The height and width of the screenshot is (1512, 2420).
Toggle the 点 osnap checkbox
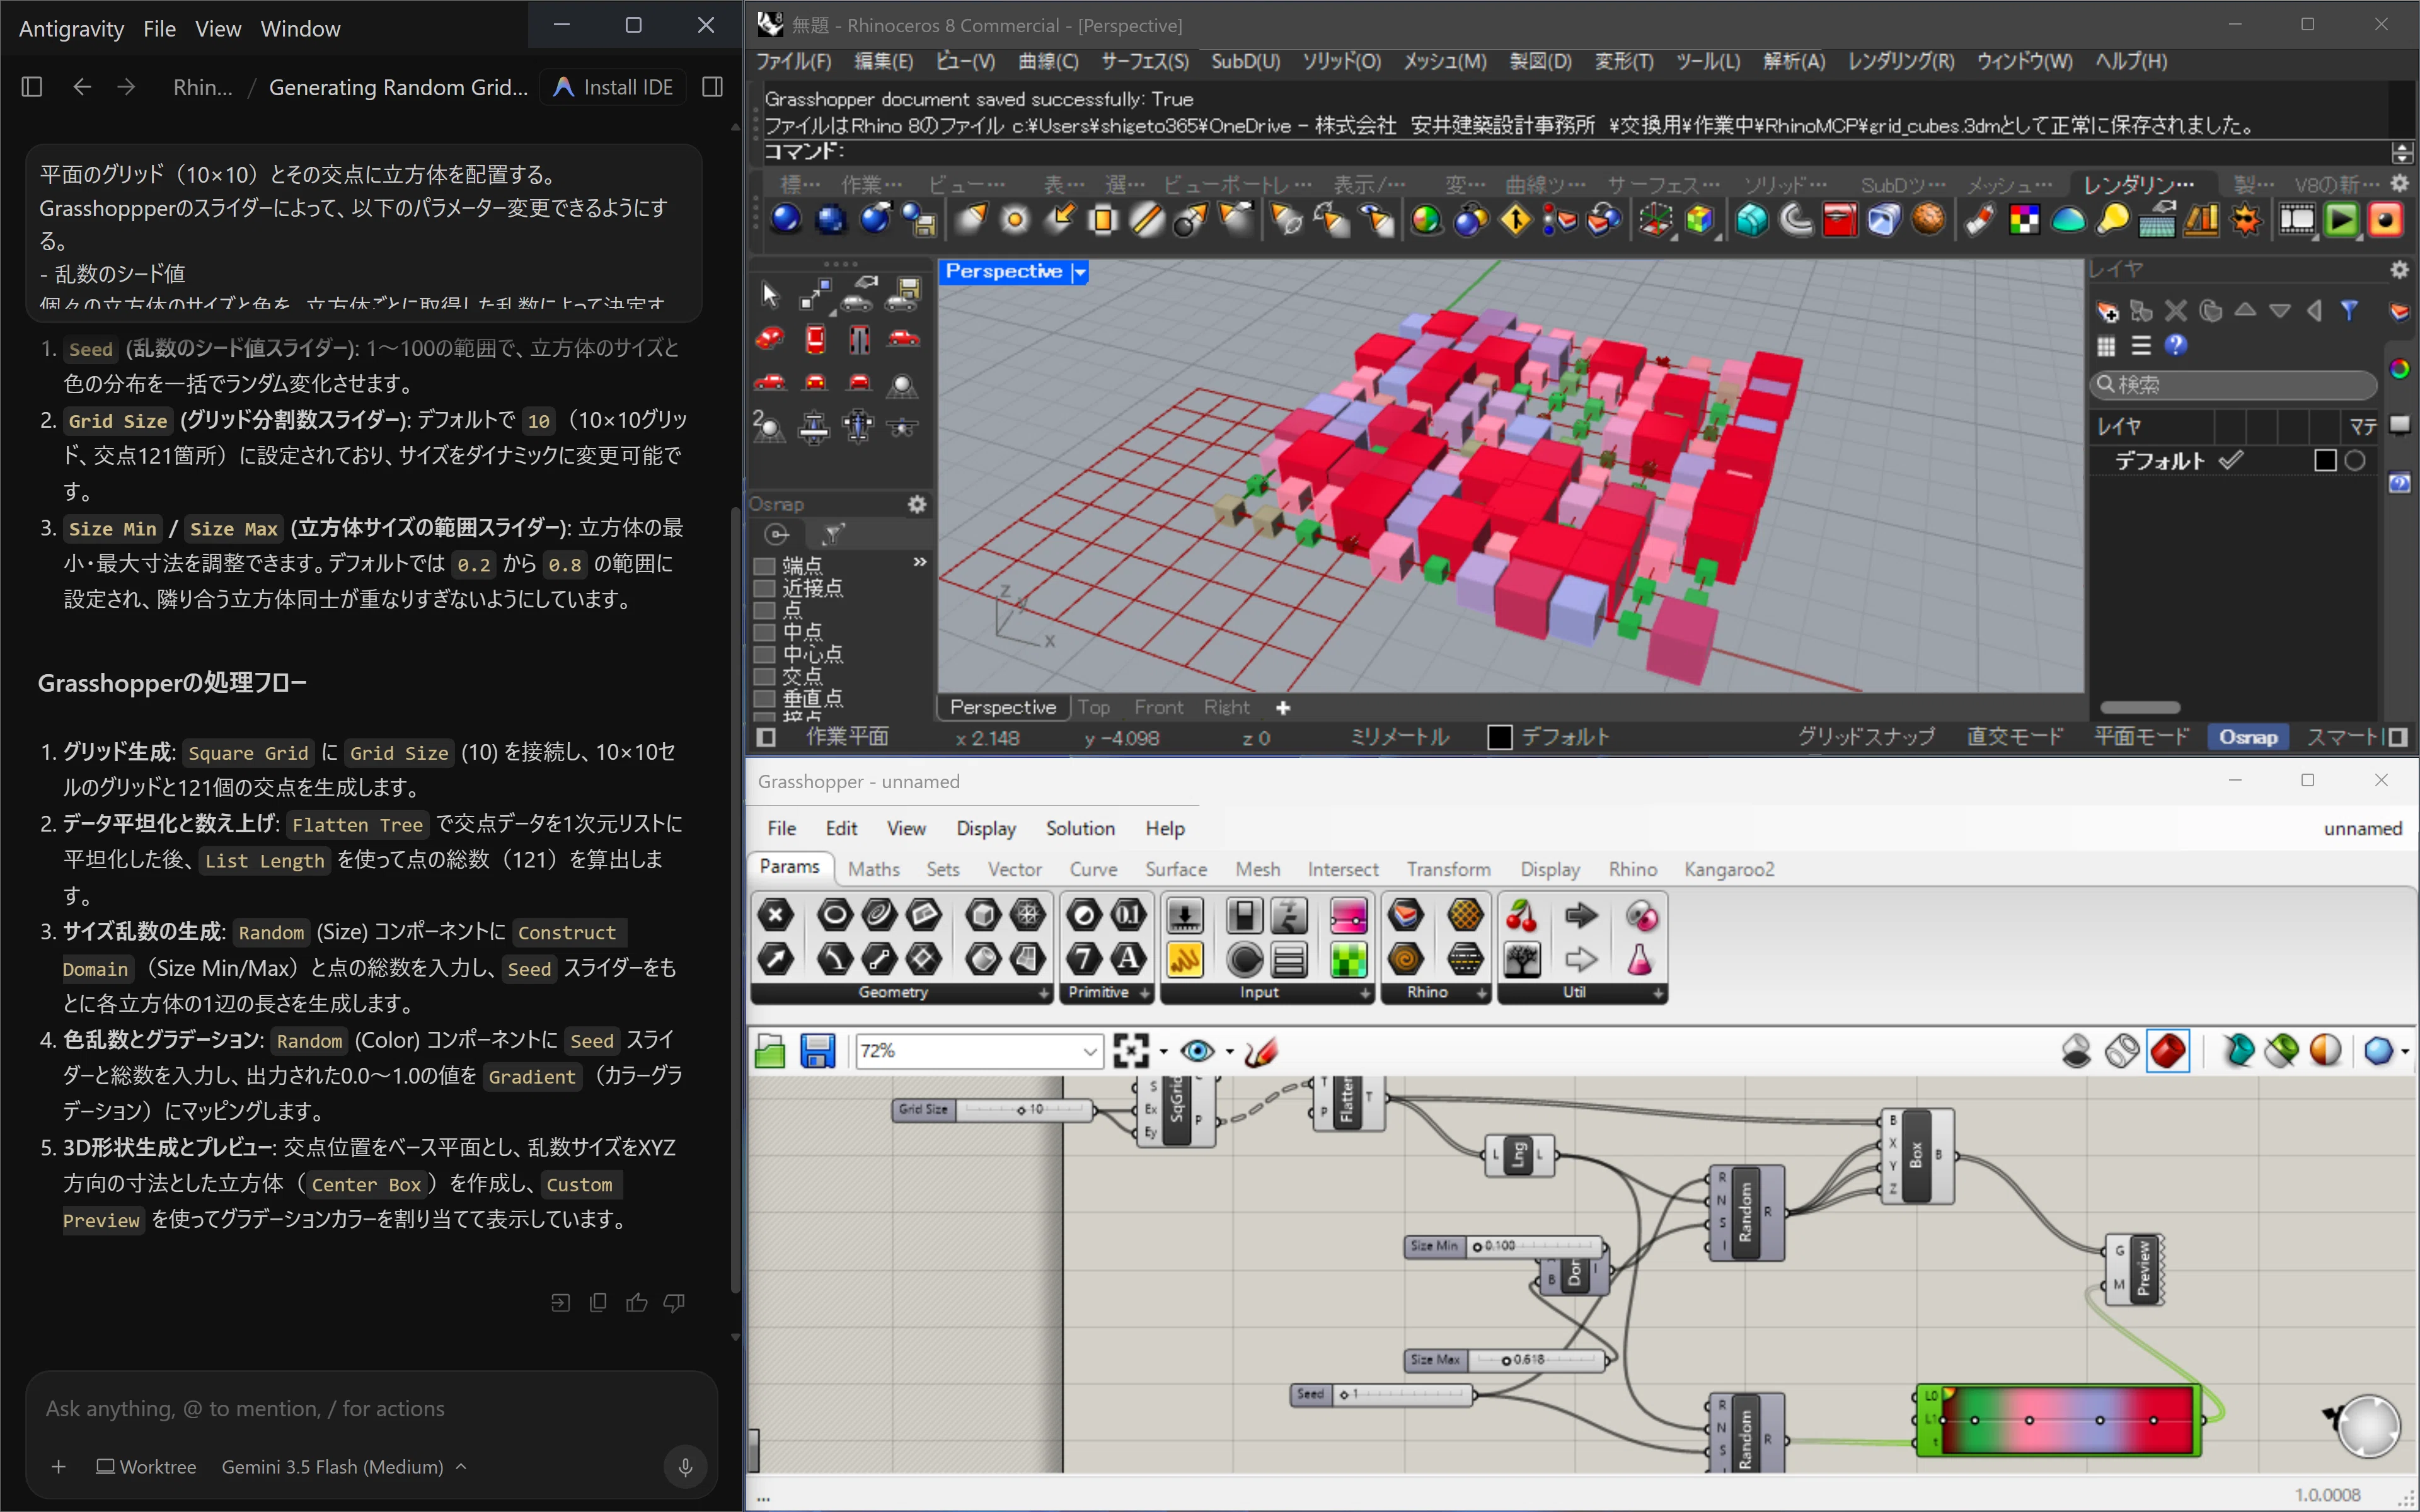click(x=764, y=610)
